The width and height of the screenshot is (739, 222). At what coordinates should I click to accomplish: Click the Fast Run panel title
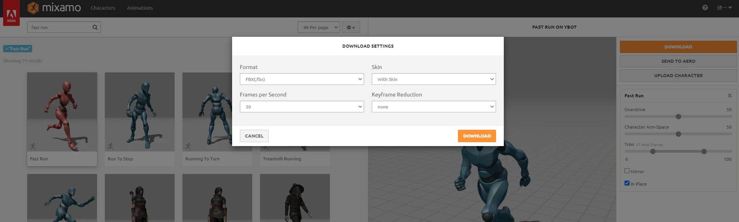pyautogui.click(x=634, y=96)
